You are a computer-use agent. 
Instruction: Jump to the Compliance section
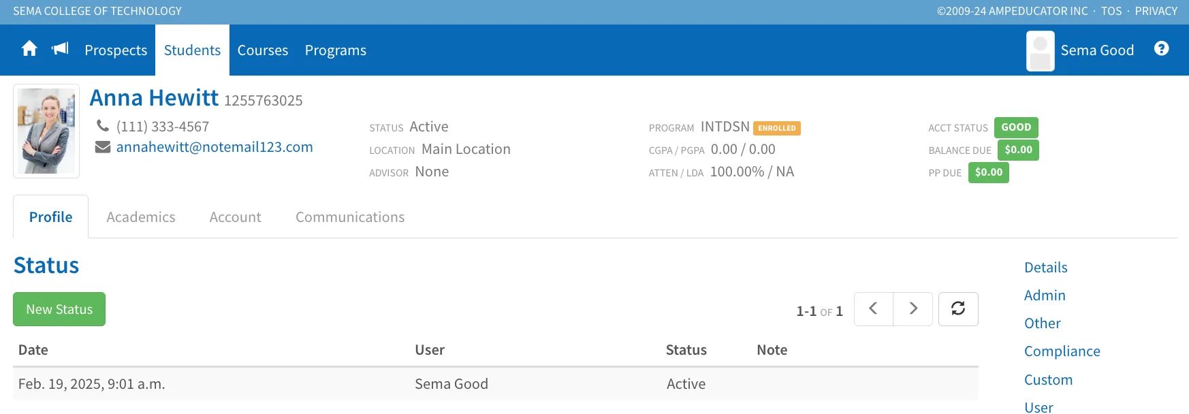coord(1062,351)
